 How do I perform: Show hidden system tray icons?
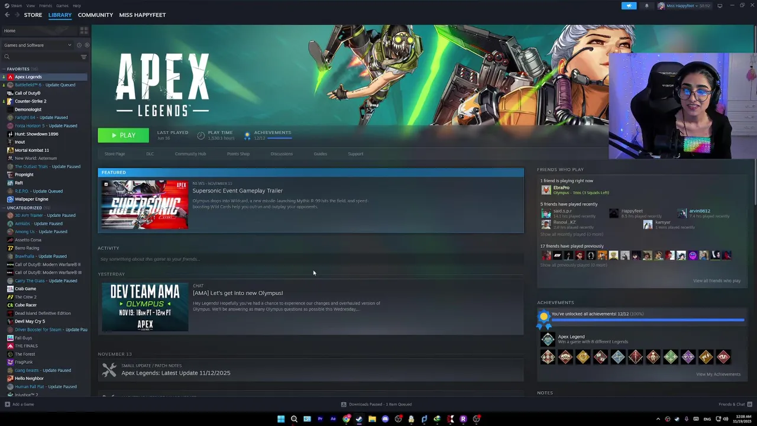point(658,419)
